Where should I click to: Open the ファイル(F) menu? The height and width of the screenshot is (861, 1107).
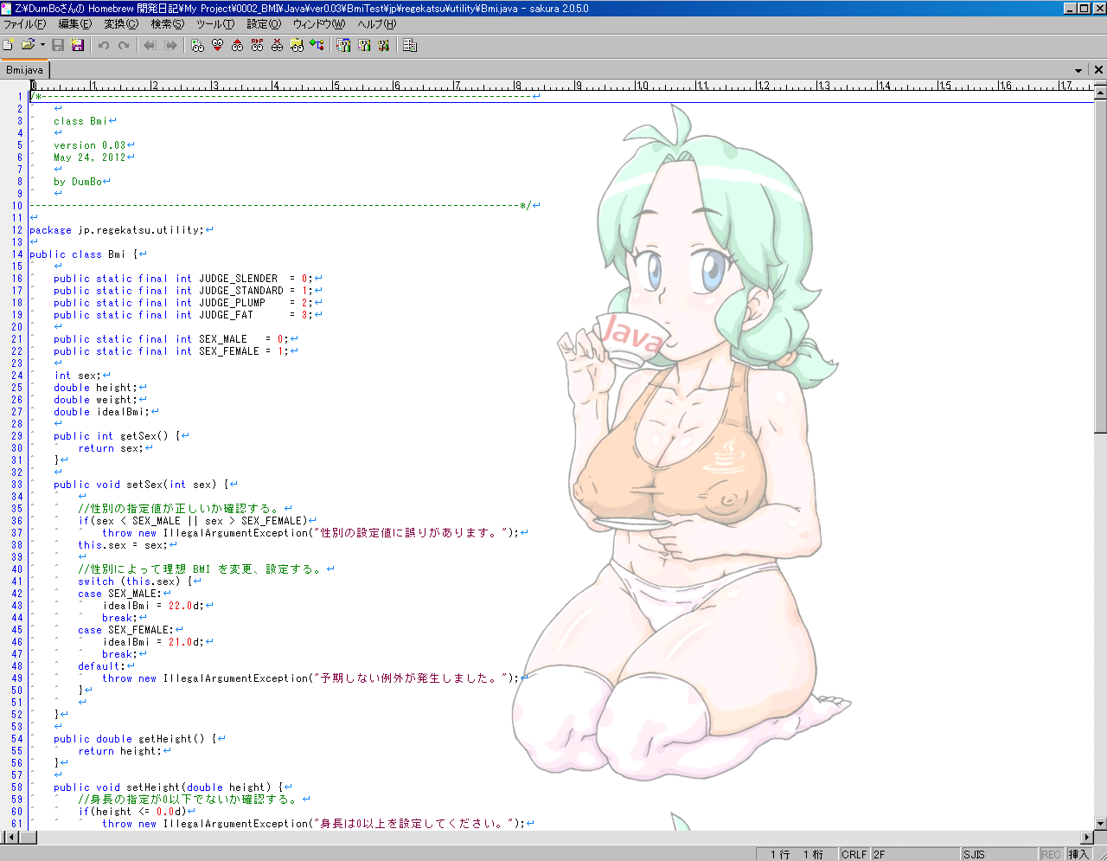[x=24, y=24]
